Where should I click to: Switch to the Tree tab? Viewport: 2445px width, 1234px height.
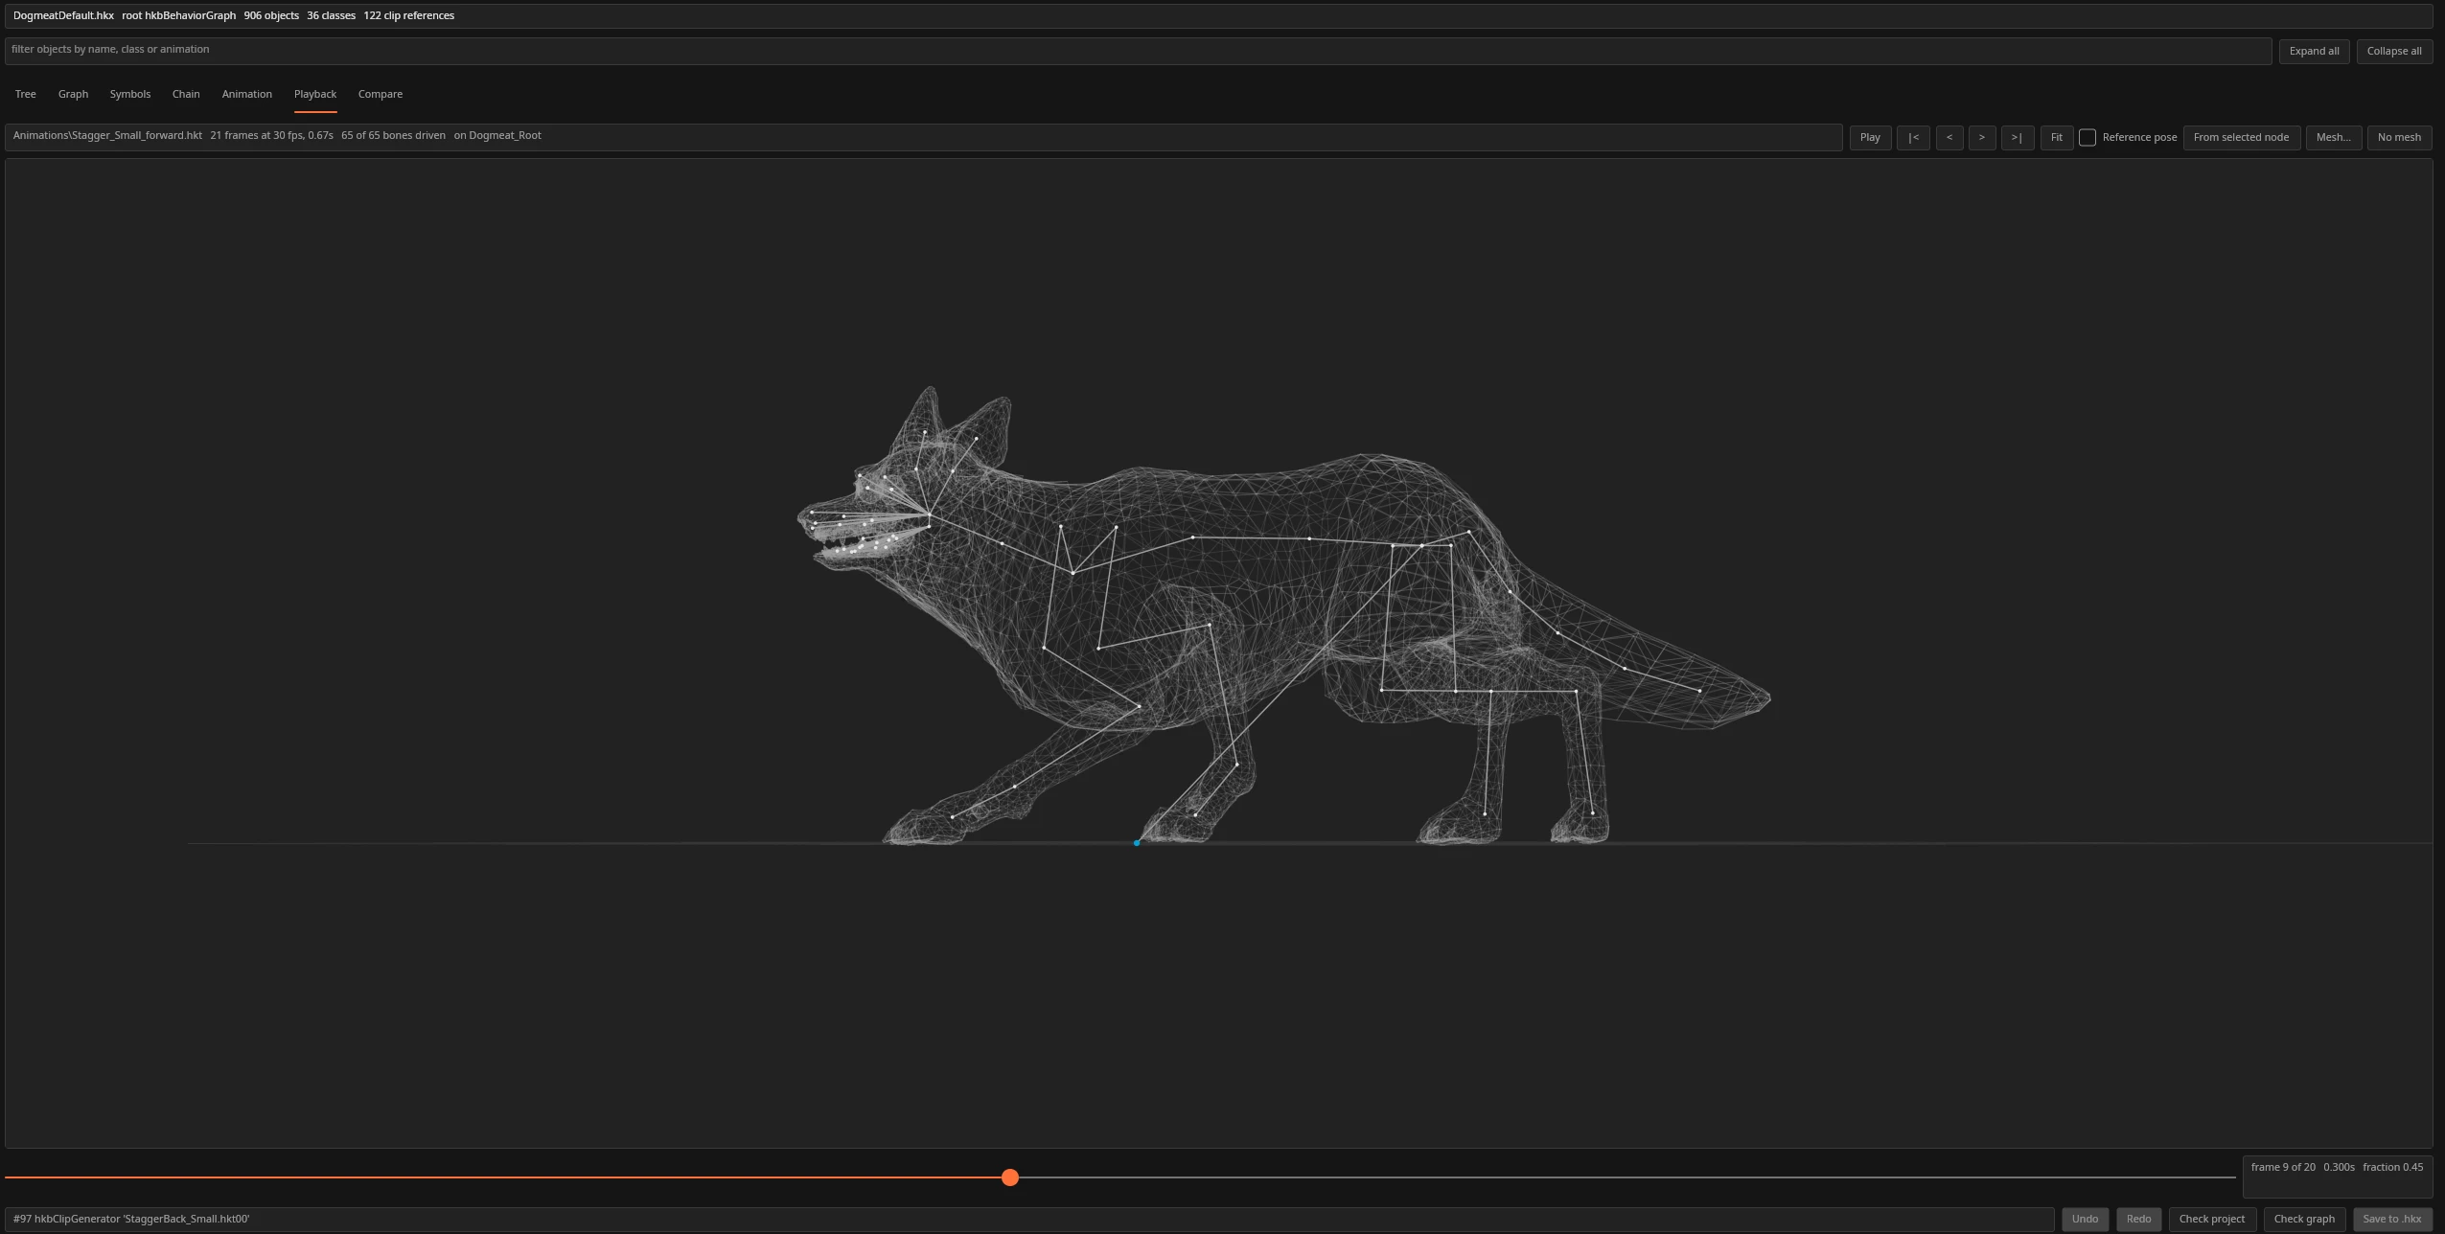pyautogui.click(x=26, y=94)
